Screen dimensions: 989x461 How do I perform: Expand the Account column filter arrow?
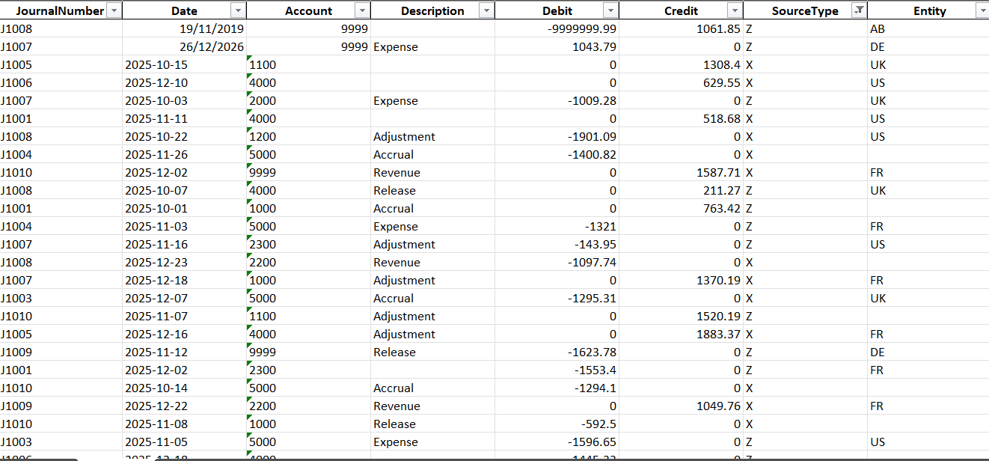coord(361,10)
